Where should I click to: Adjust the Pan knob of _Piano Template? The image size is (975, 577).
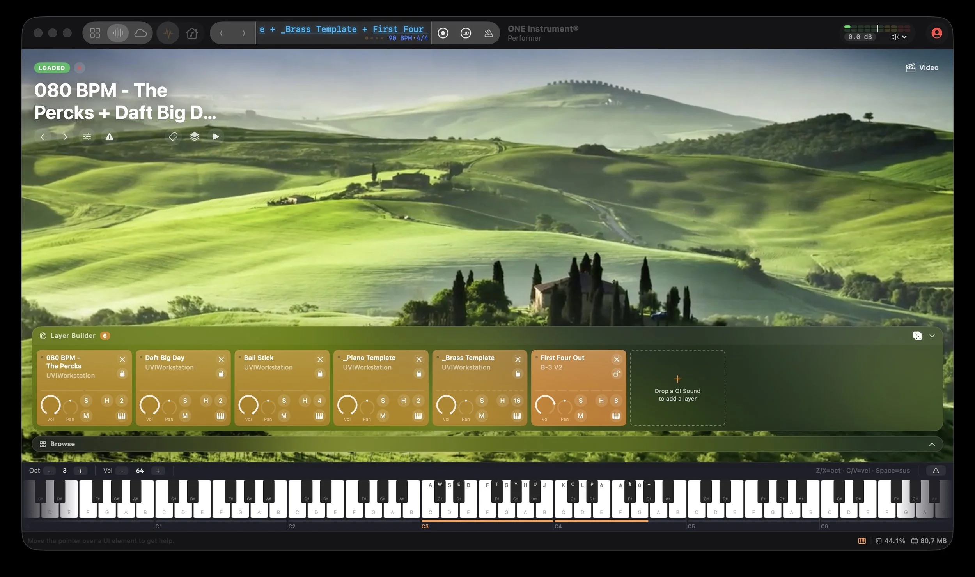(x=367, y=407)
